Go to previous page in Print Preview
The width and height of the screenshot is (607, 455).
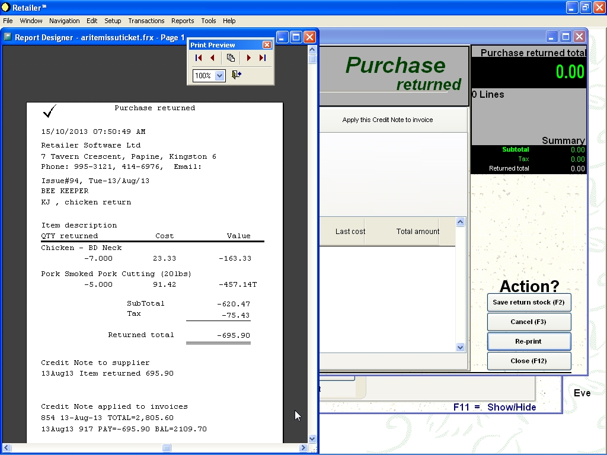[x=212, y=58]
